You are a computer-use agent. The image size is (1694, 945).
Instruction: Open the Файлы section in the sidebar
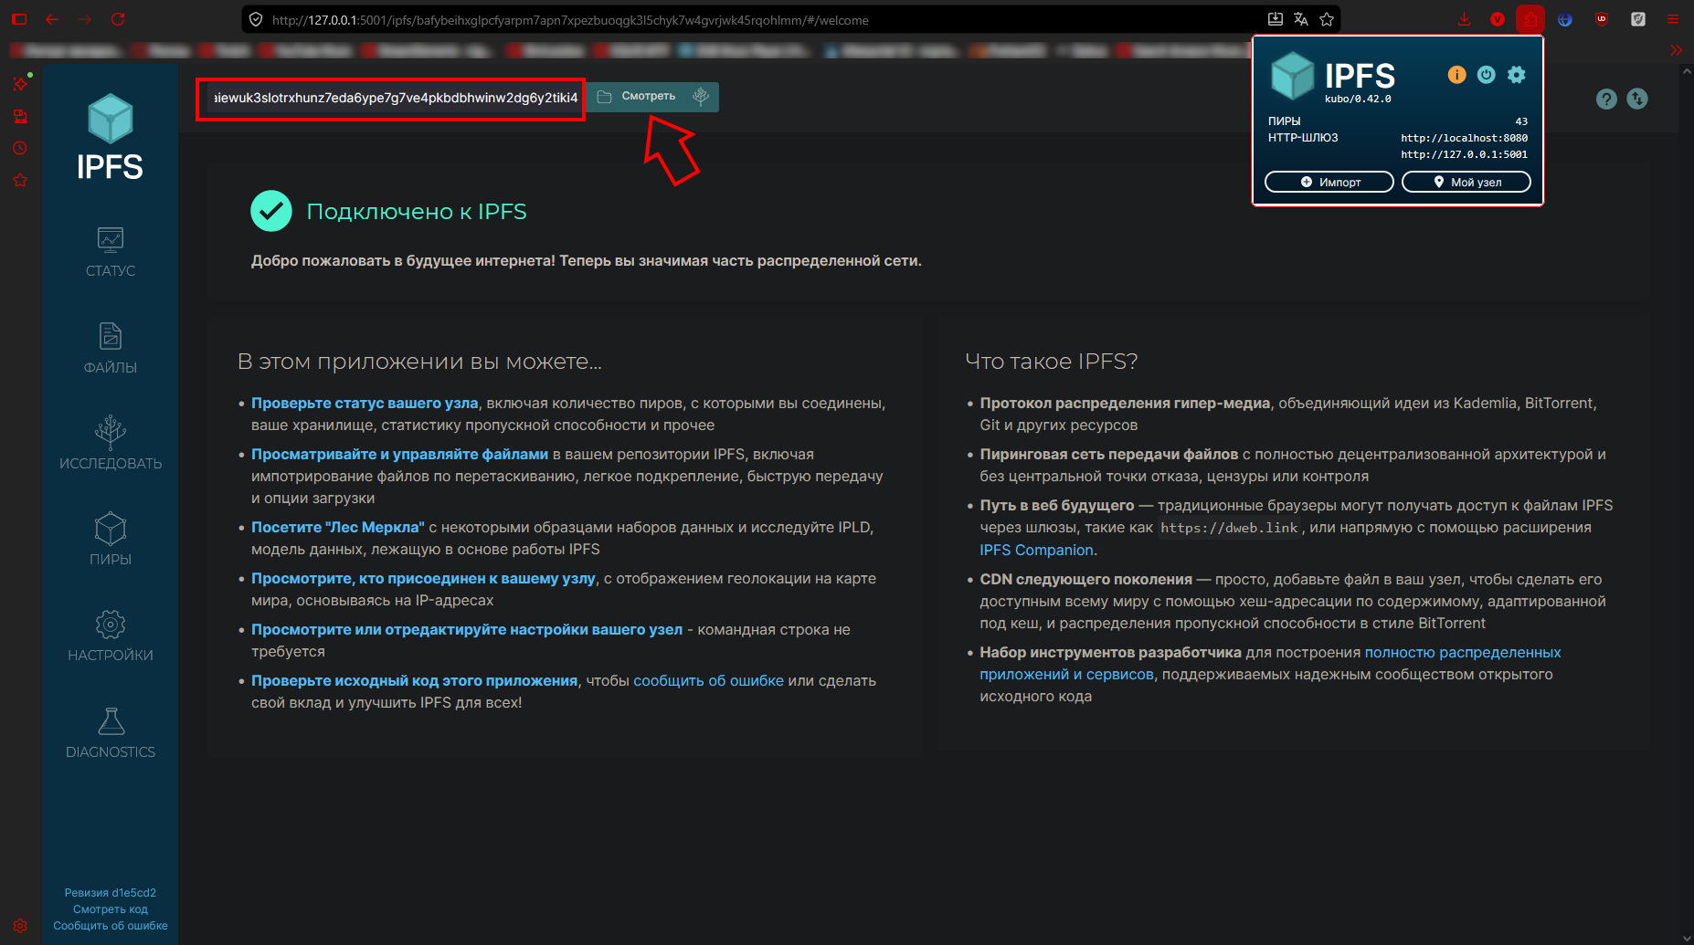click(111, 348)
